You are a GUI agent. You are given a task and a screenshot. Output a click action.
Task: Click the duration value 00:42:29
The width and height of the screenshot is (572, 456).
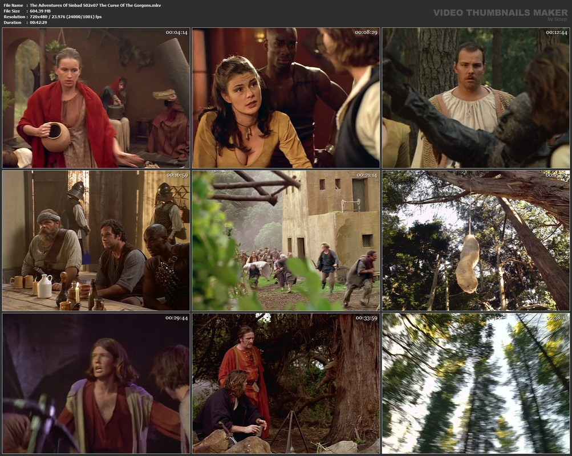(x=38, y=23)
